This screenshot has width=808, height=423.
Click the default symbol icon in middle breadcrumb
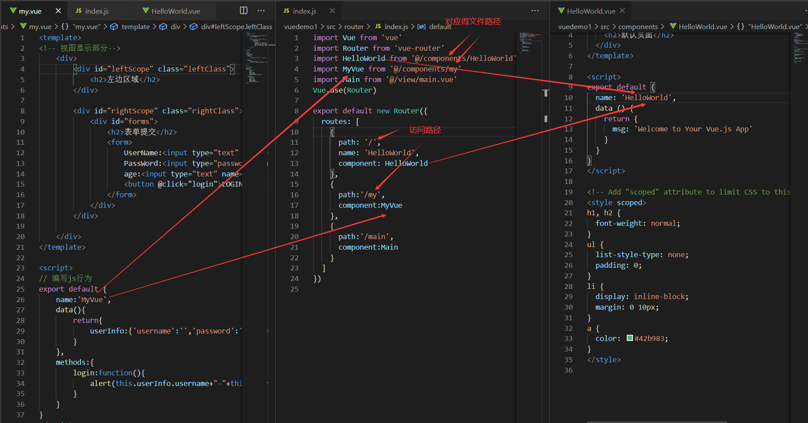click(422, 26)
